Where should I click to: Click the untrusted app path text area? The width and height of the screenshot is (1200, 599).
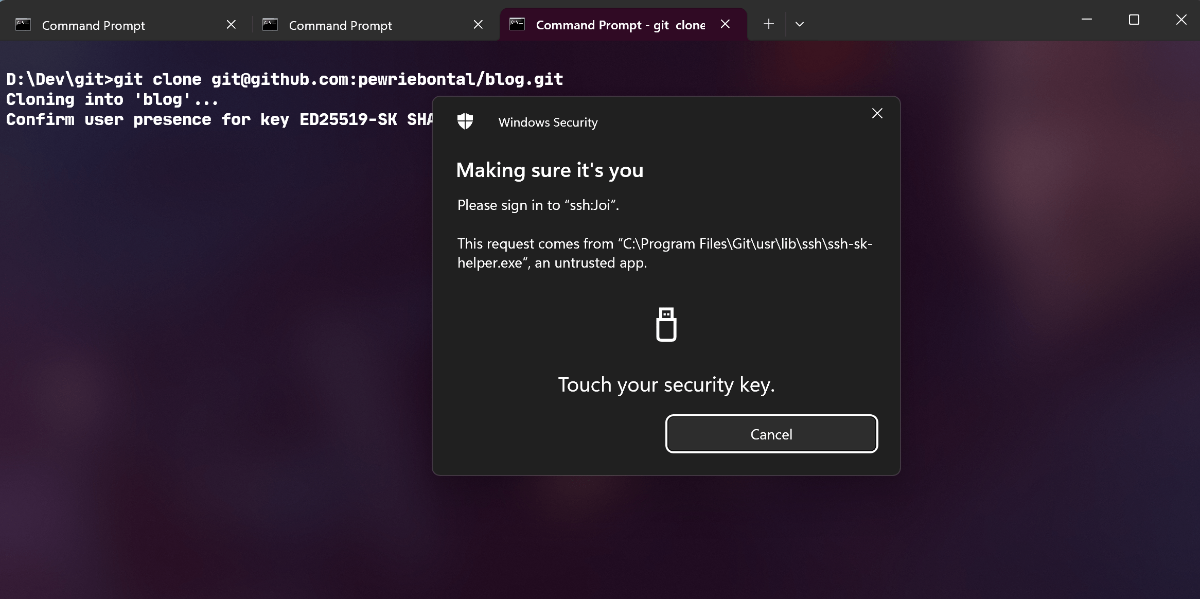[664, 253]
